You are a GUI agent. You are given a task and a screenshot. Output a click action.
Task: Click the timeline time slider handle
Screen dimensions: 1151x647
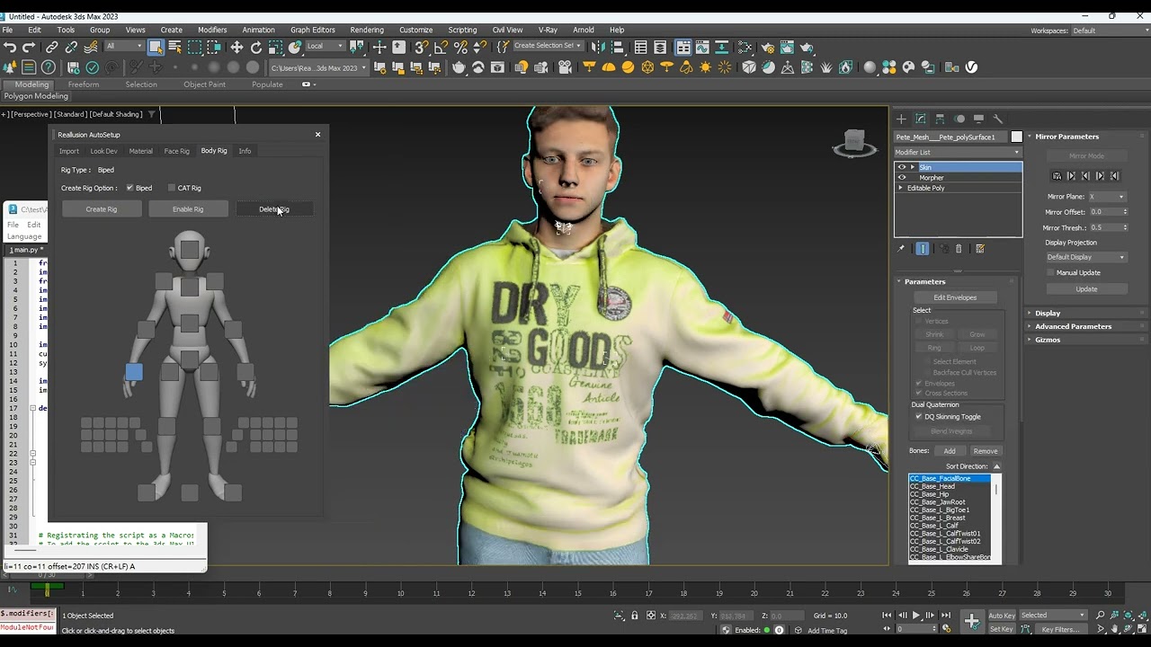point(47,589)
